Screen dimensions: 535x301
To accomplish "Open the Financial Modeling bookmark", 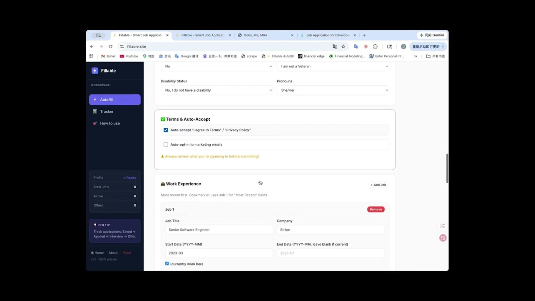I will [x=347, y=56].
